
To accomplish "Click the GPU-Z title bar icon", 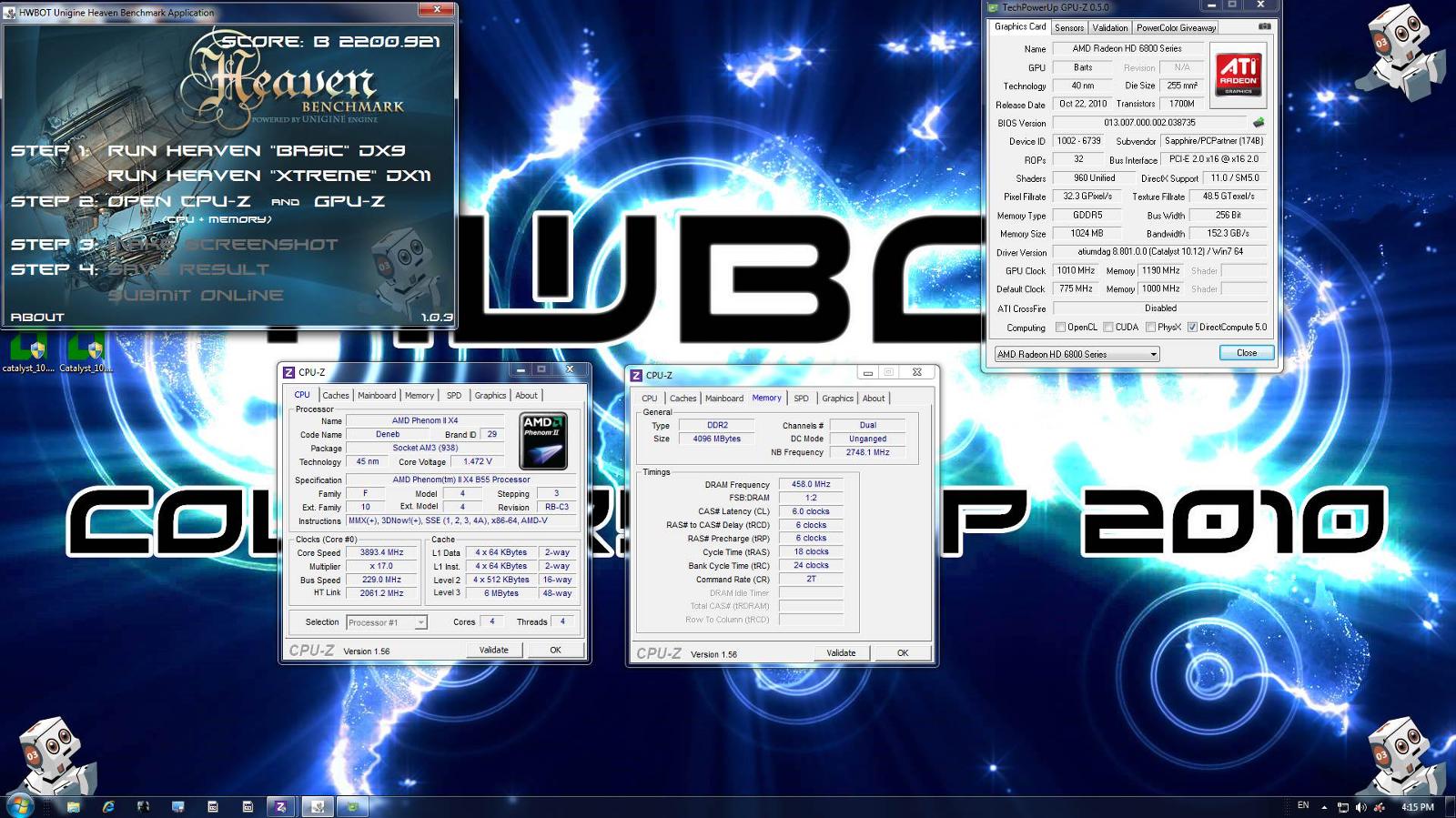I will [x=993, y=7].
